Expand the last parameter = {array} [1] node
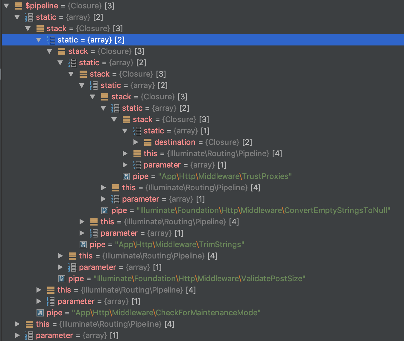Screen dimensions: 404x341 pos(17,335)
